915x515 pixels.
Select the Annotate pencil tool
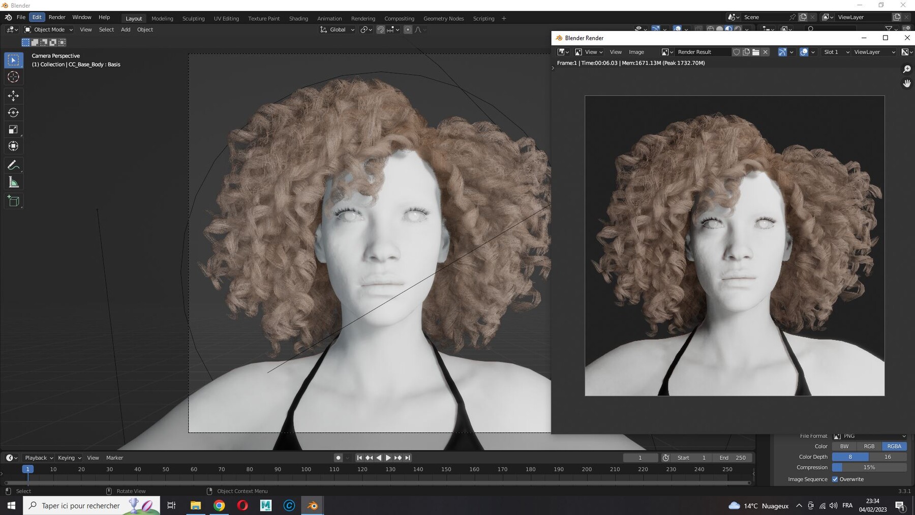click(x=13, y=165)
